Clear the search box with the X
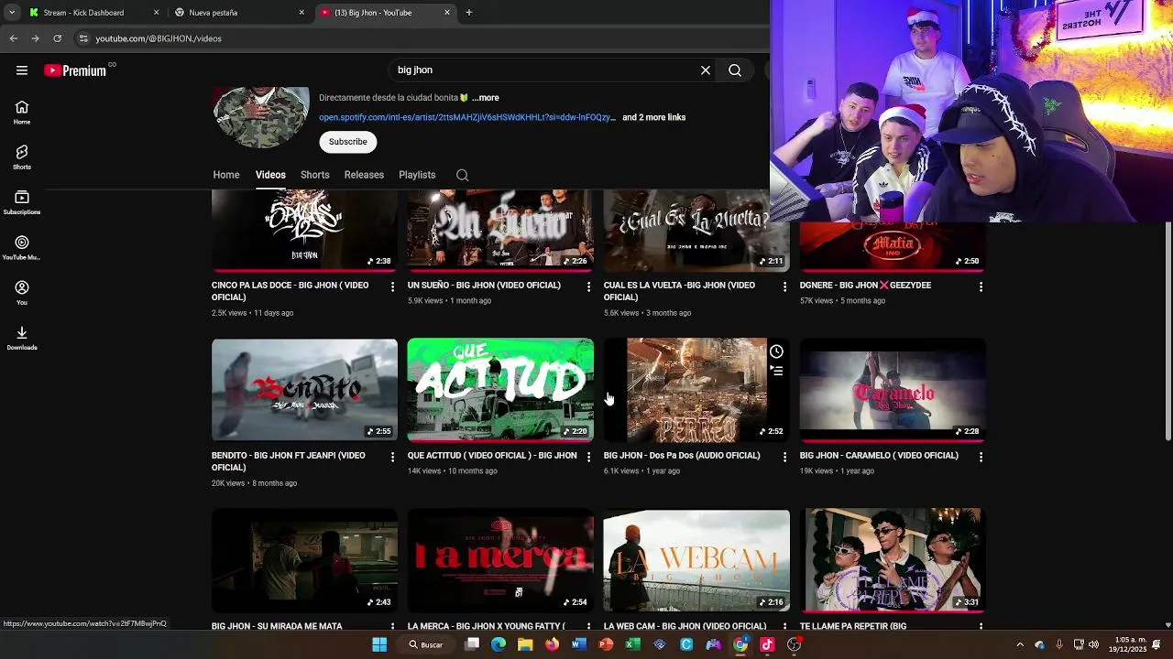 coord(706,70)
